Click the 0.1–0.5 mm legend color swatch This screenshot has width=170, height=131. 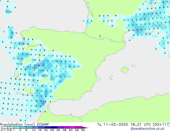click(5, 128)
